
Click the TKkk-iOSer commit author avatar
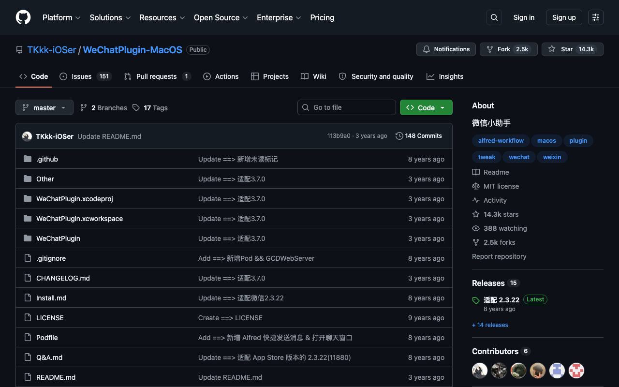(27, 136)
